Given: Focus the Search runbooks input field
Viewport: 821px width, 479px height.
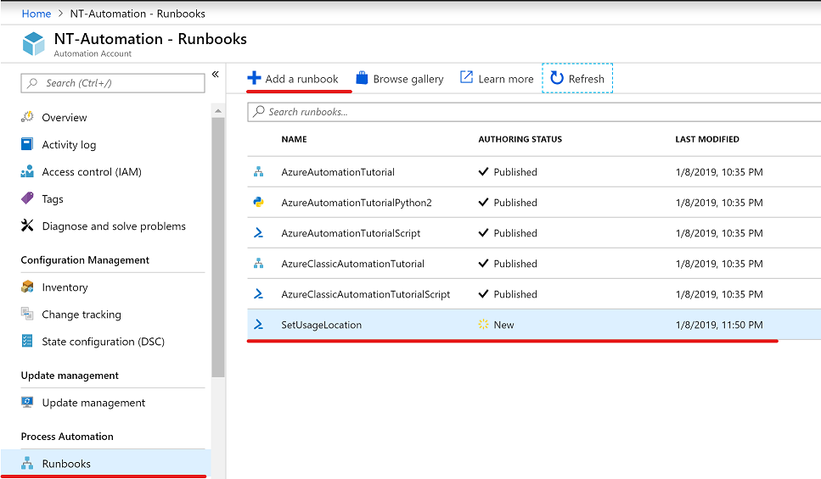Looking at the screenshot, I should click(x=534, y=112).
